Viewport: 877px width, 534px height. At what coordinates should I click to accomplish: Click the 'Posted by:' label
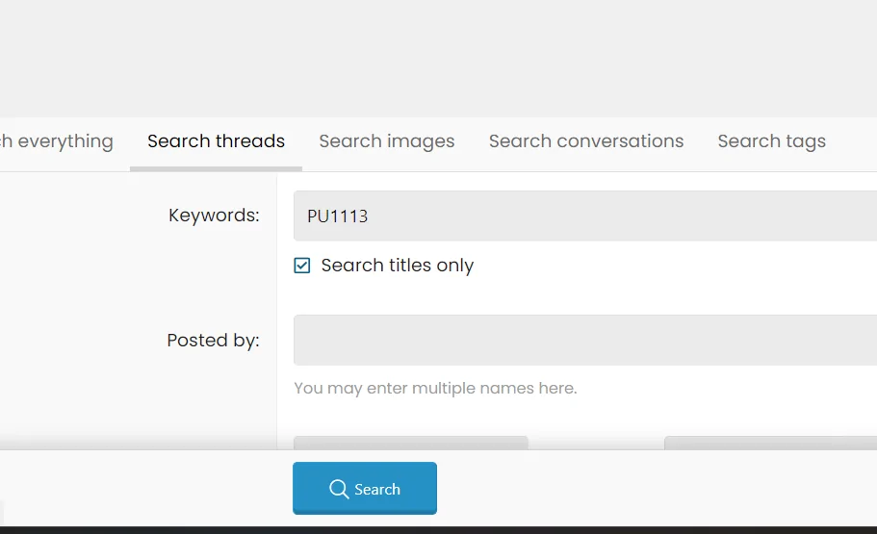[213, 340]
